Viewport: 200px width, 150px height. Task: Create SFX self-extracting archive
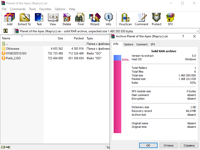(170, 19)
